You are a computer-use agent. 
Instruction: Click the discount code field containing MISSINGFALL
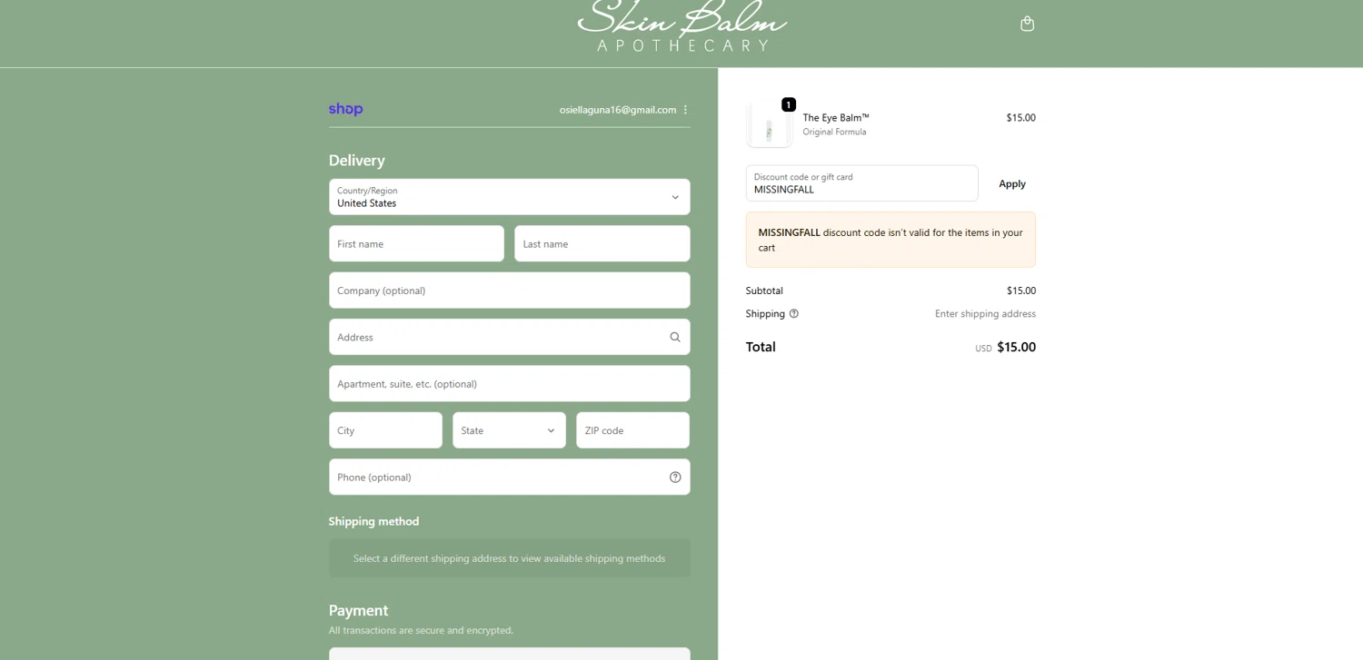tap(861, 183)
